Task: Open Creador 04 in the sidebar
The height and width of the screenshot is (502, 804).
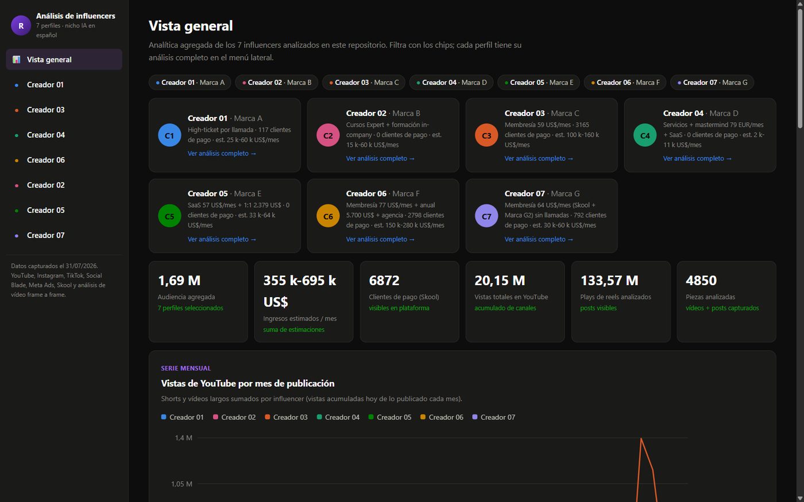Action: click(x=64, y=135)
